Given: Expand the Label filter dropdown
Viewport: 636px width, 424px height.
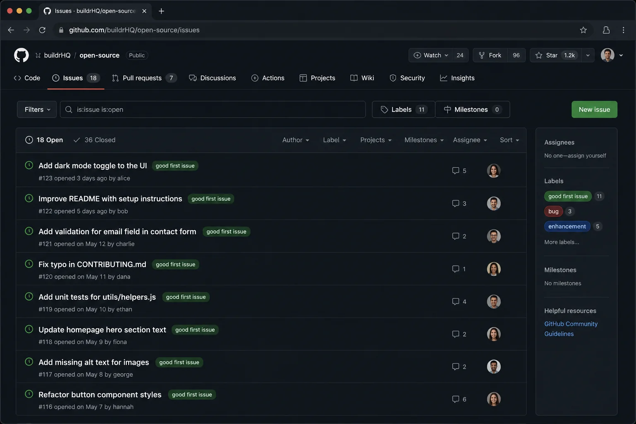Looking at the screenshot, I should tap(335, 140).
